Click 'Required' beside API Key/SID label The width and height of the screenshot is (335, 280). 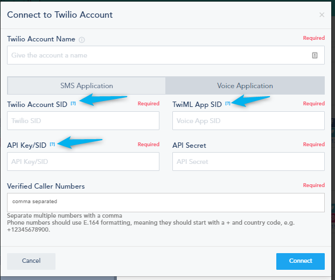click(x=149, y=145)
